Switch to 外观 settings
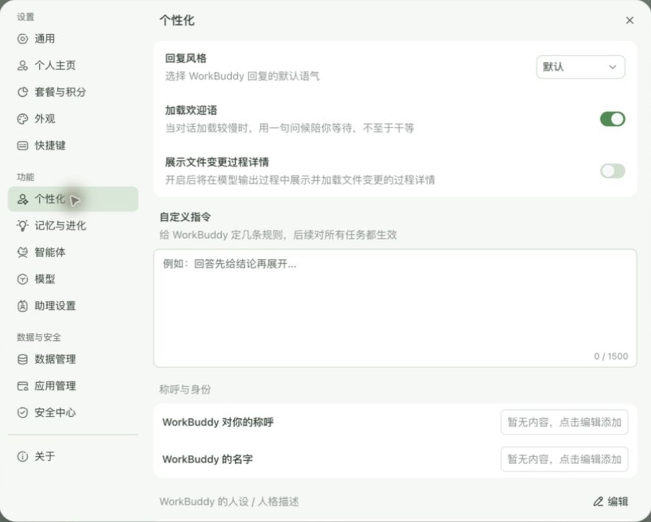Viewport: 651px width, 522px height. point(73,119)
